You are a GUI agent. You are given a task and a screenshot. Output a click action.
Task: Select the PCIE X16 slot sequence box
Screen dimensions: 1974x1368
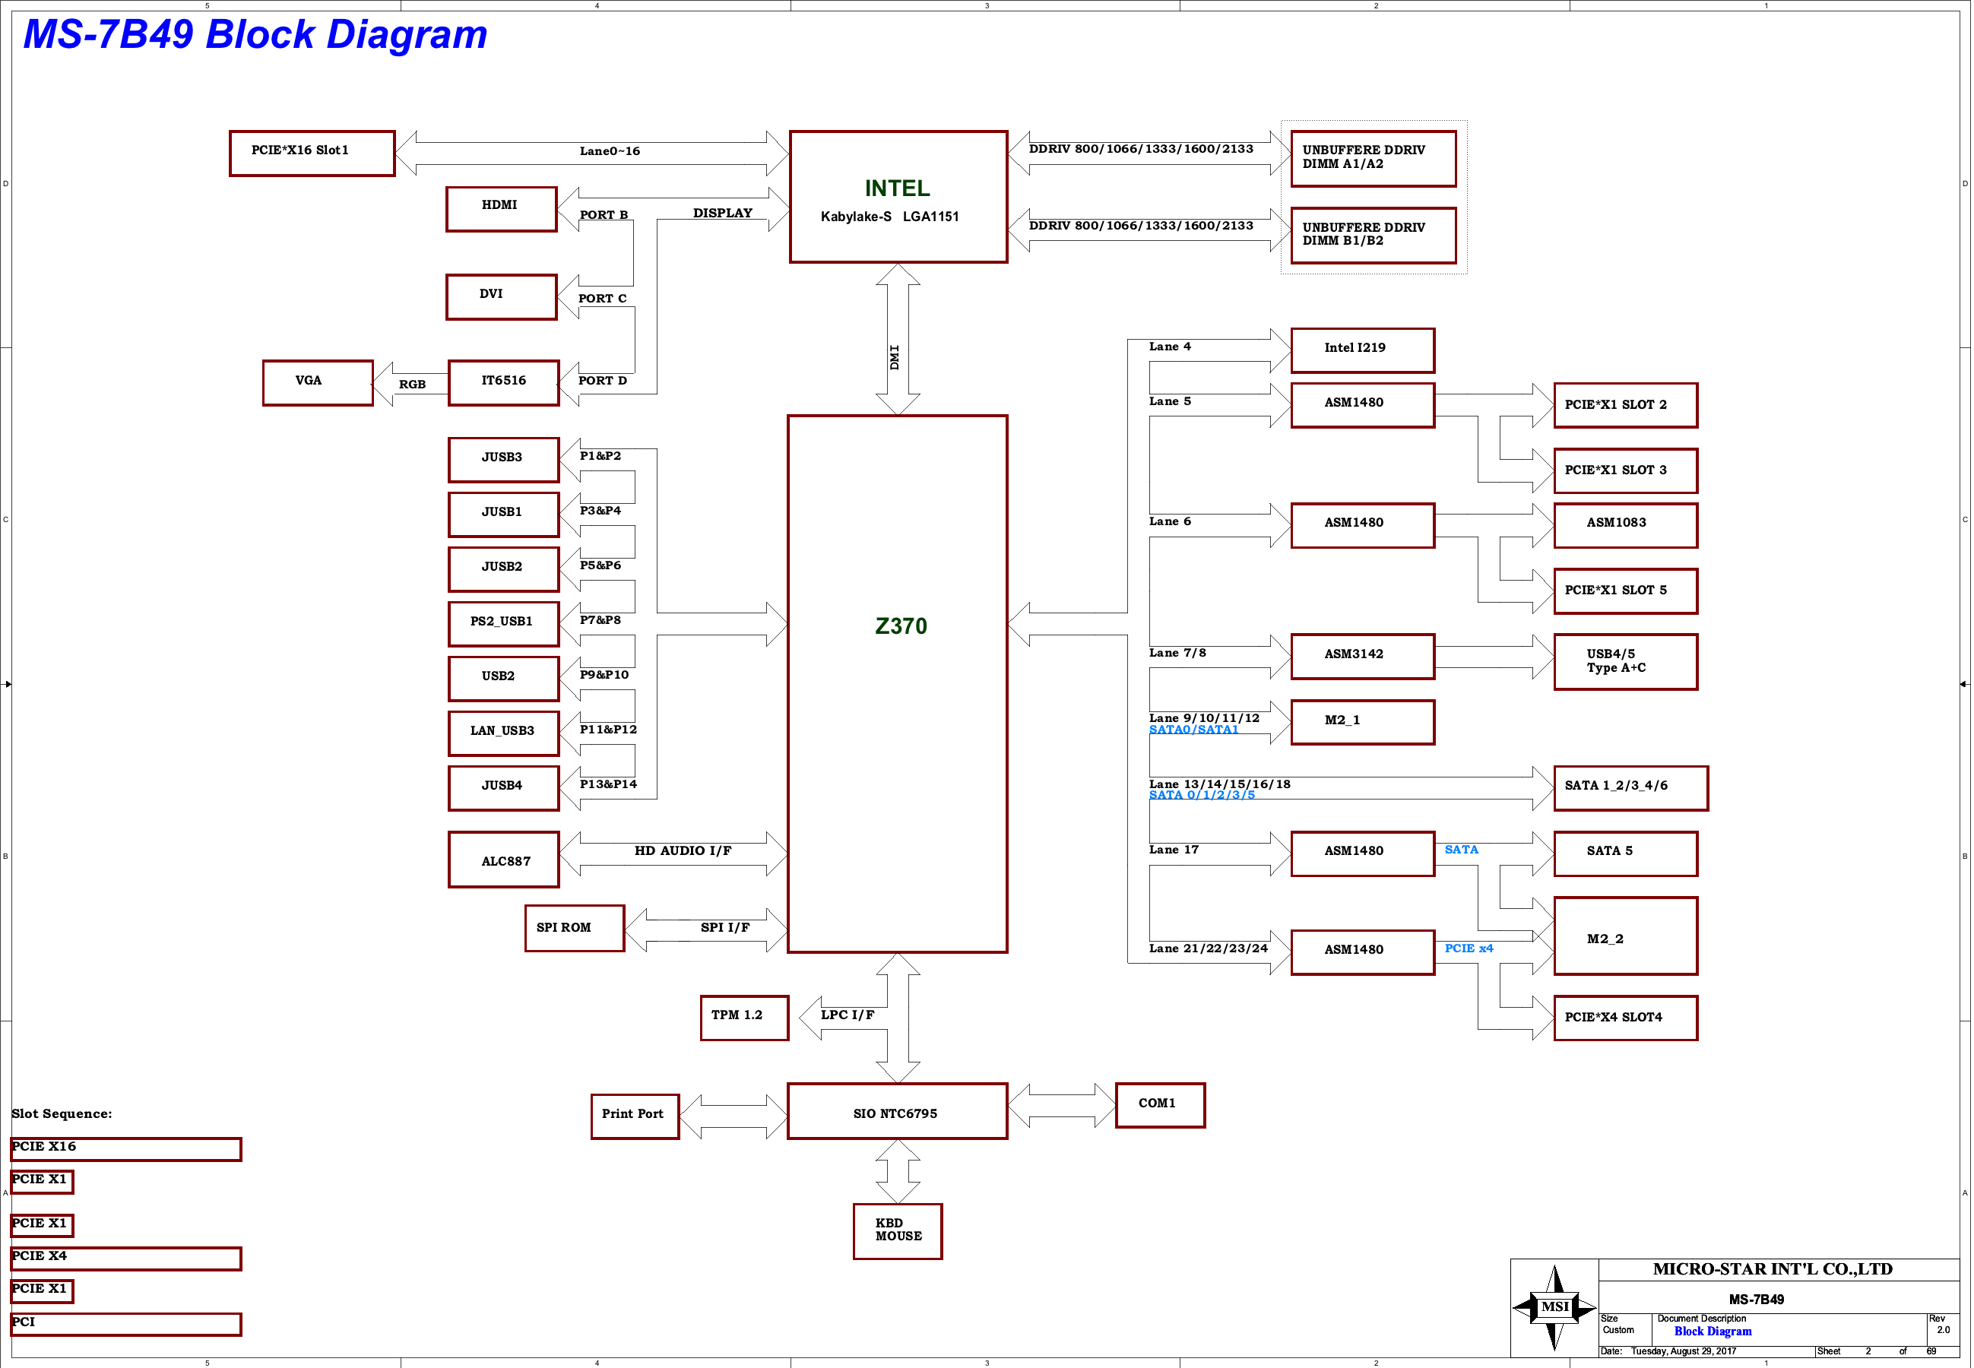126,1148
